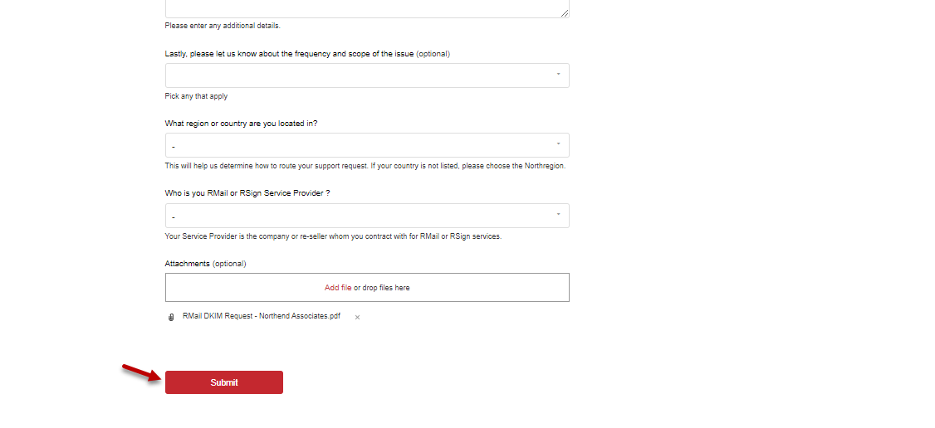
Task: Remove the attached RMail DKIM Request PDF
Action: point(357,317)
